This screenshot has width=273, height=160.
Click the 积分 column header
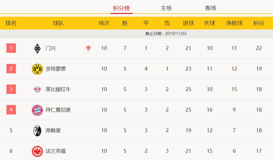pos(259,23)
